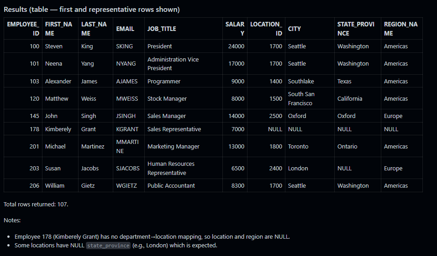The height and width of the screenshot is (256, 437).
Task: Click the Public Accountant job title cell
Action: [x=171, y=186]
